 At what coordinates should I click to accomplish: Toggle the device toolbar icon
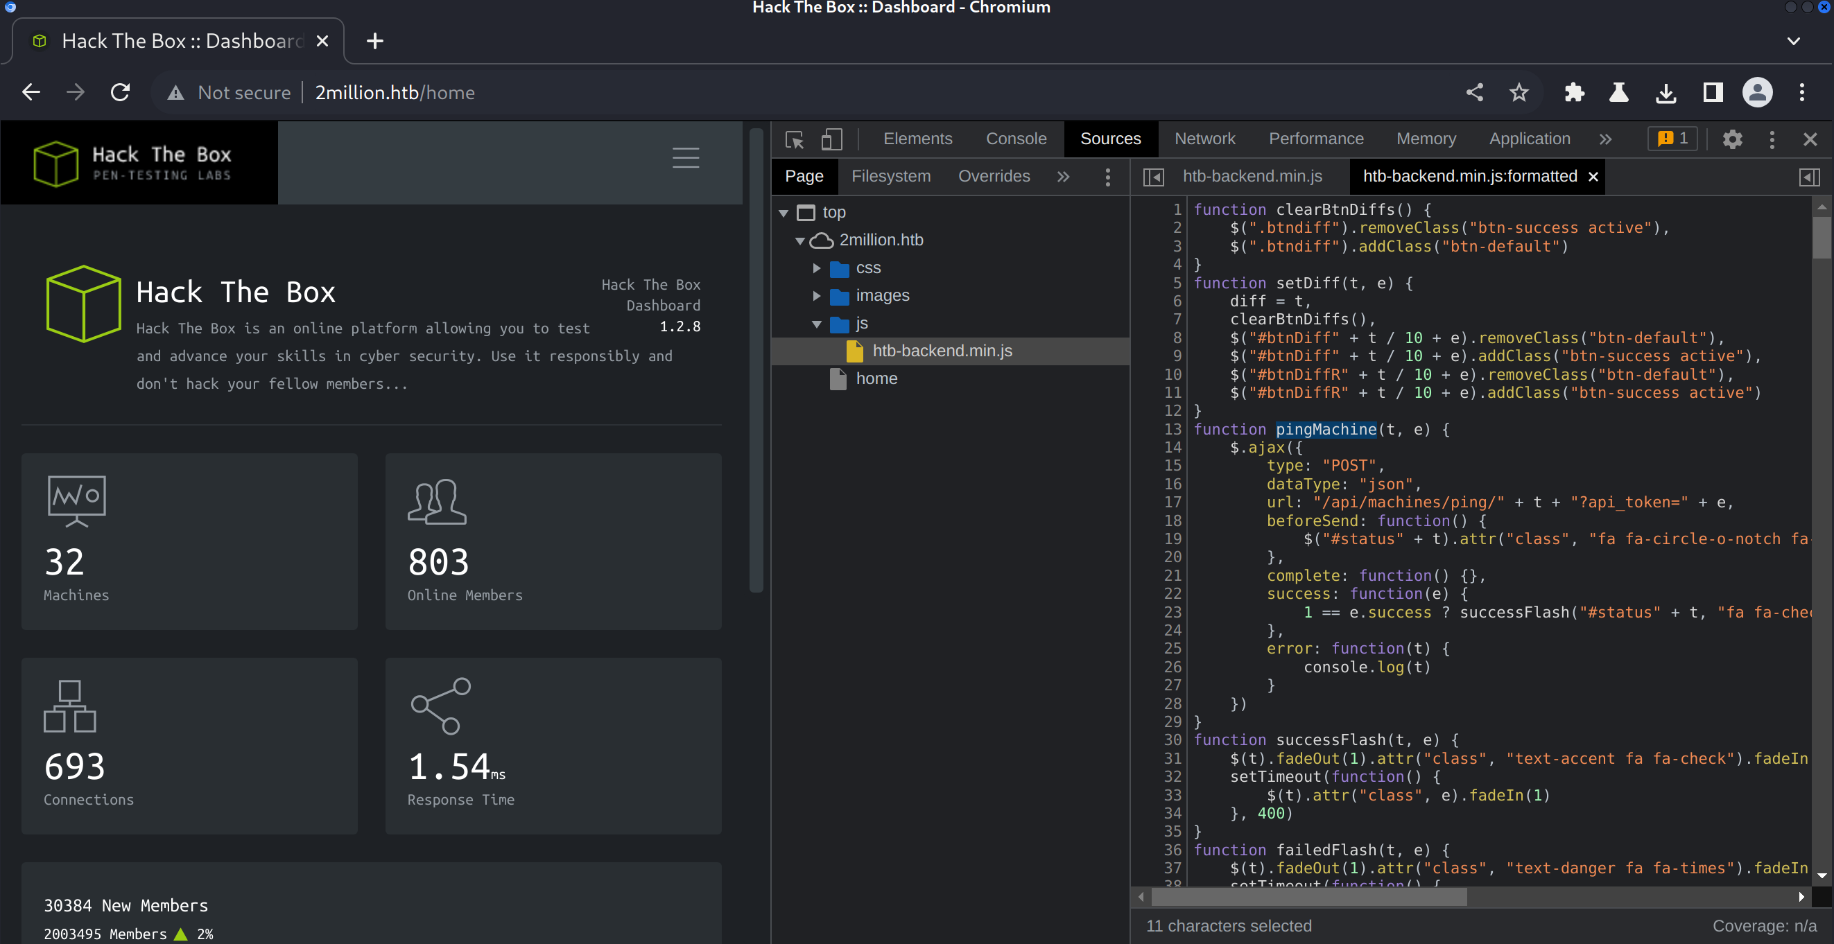pyautogui.click(x=831, y=139)
